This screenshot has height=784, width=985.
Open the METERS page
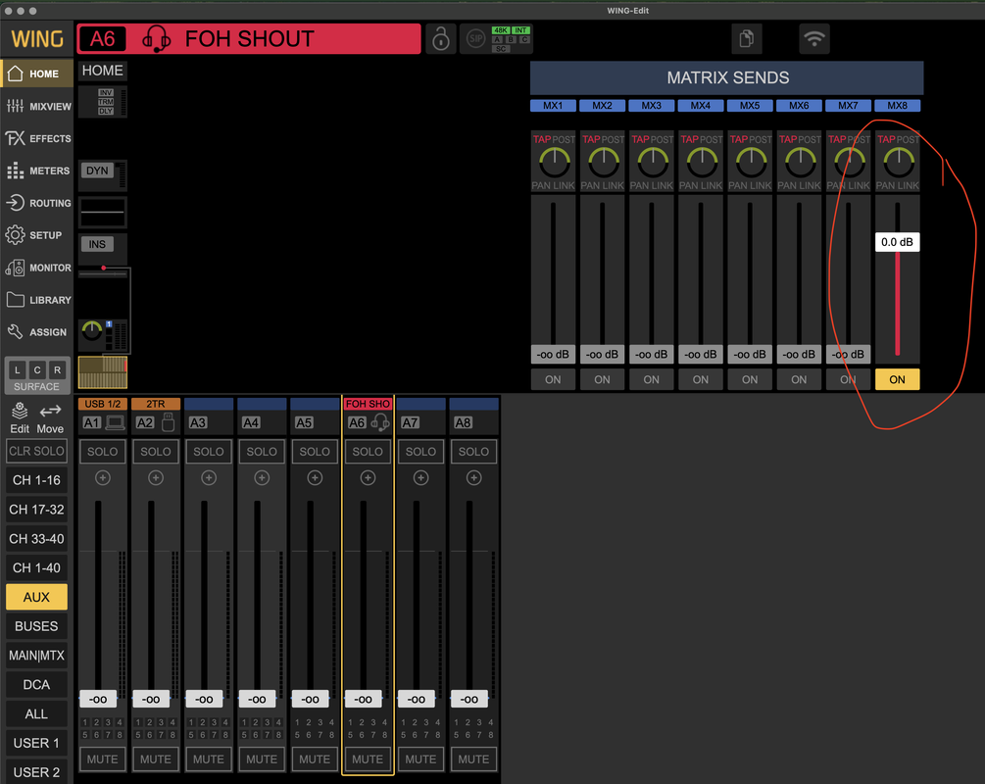[36, 171]
